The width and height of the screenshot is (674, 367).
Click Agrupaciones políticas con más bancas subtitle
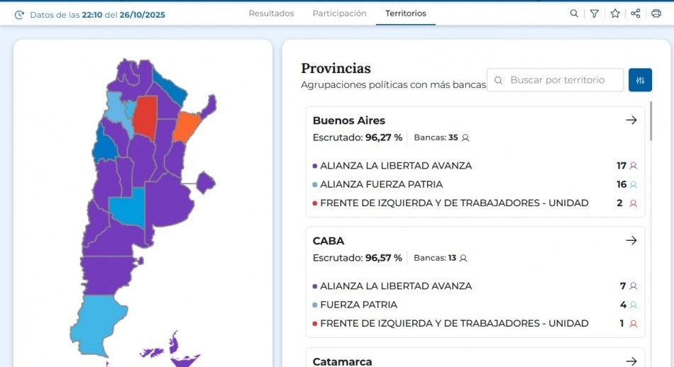click(x=393, y=85)
